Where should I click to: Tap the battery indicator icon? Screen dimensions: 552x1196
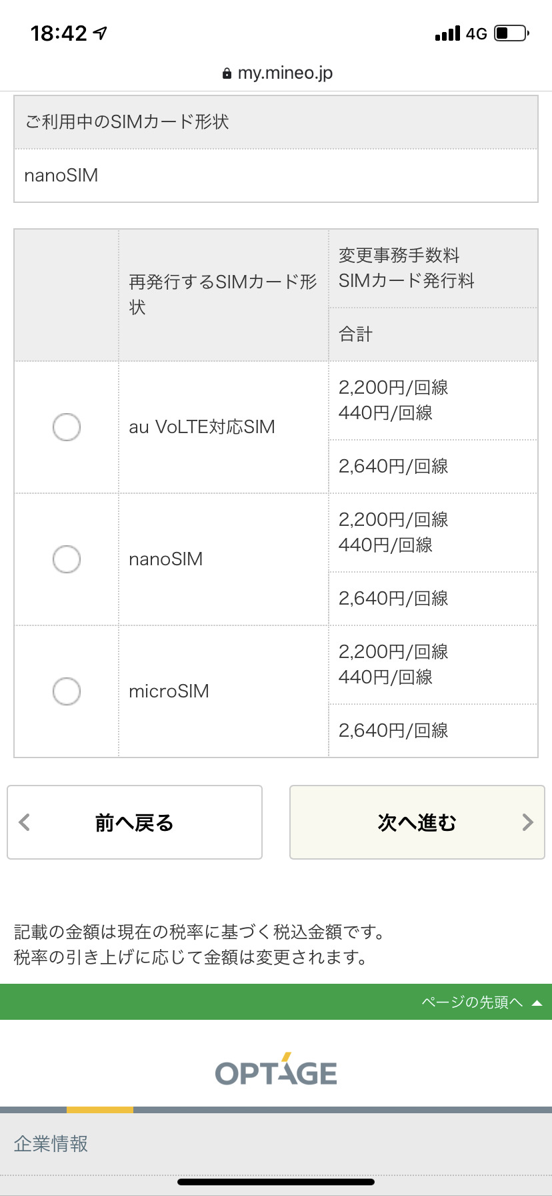[511, 33]
